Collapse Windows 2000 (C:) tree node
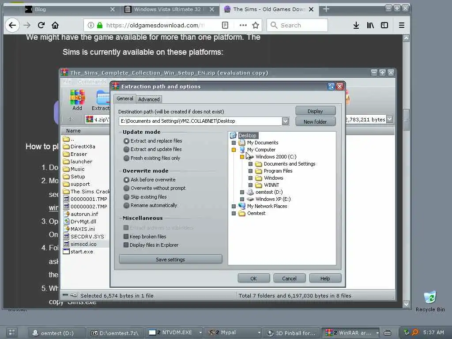 [x=242, y=157]
